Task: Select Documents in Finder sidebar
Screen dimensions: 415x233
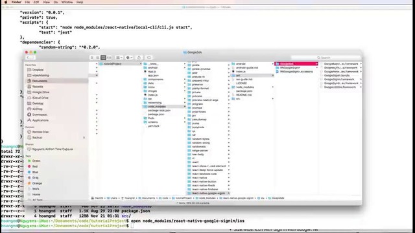Action: 56,81
